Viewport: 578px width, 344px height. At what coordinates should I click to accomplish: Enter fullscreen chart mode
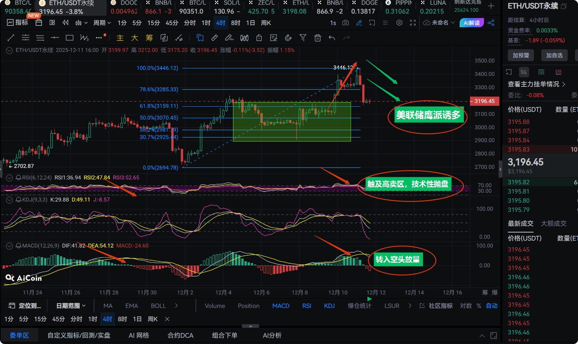coord(413,23)
